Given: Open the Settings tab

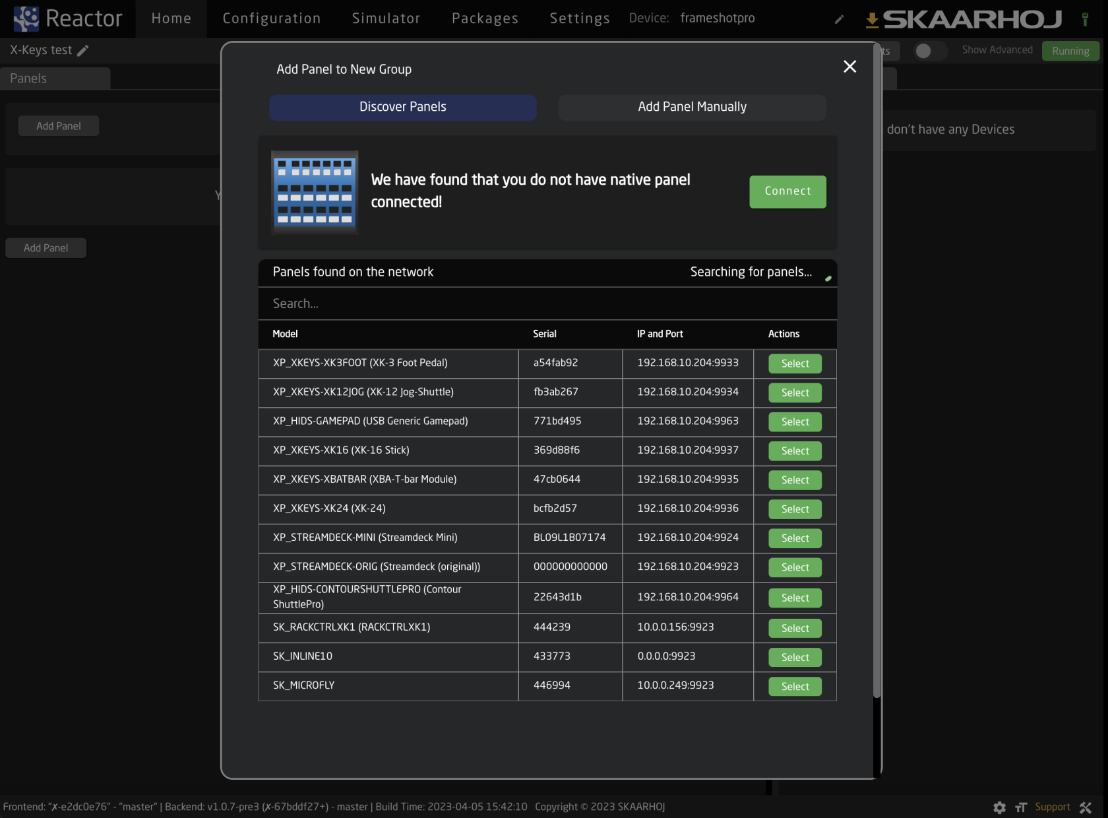Looking at the screenshot, I should (580, 18).
